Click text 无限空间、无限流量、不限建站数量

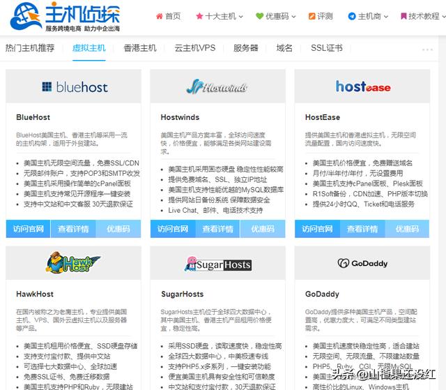click(x=366, y=357)
